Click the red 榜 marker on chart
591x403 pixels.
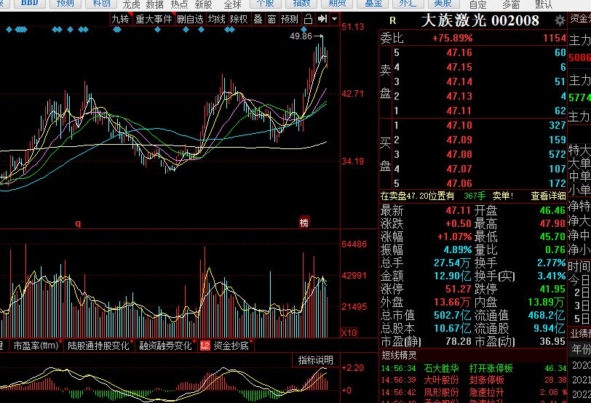click(x=304, y=223)
